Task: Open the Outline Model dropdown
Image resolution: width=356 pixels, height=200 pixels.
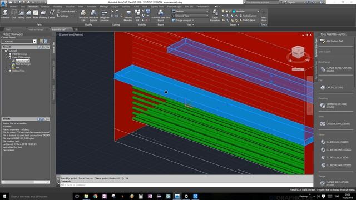Action: point(66,11)
